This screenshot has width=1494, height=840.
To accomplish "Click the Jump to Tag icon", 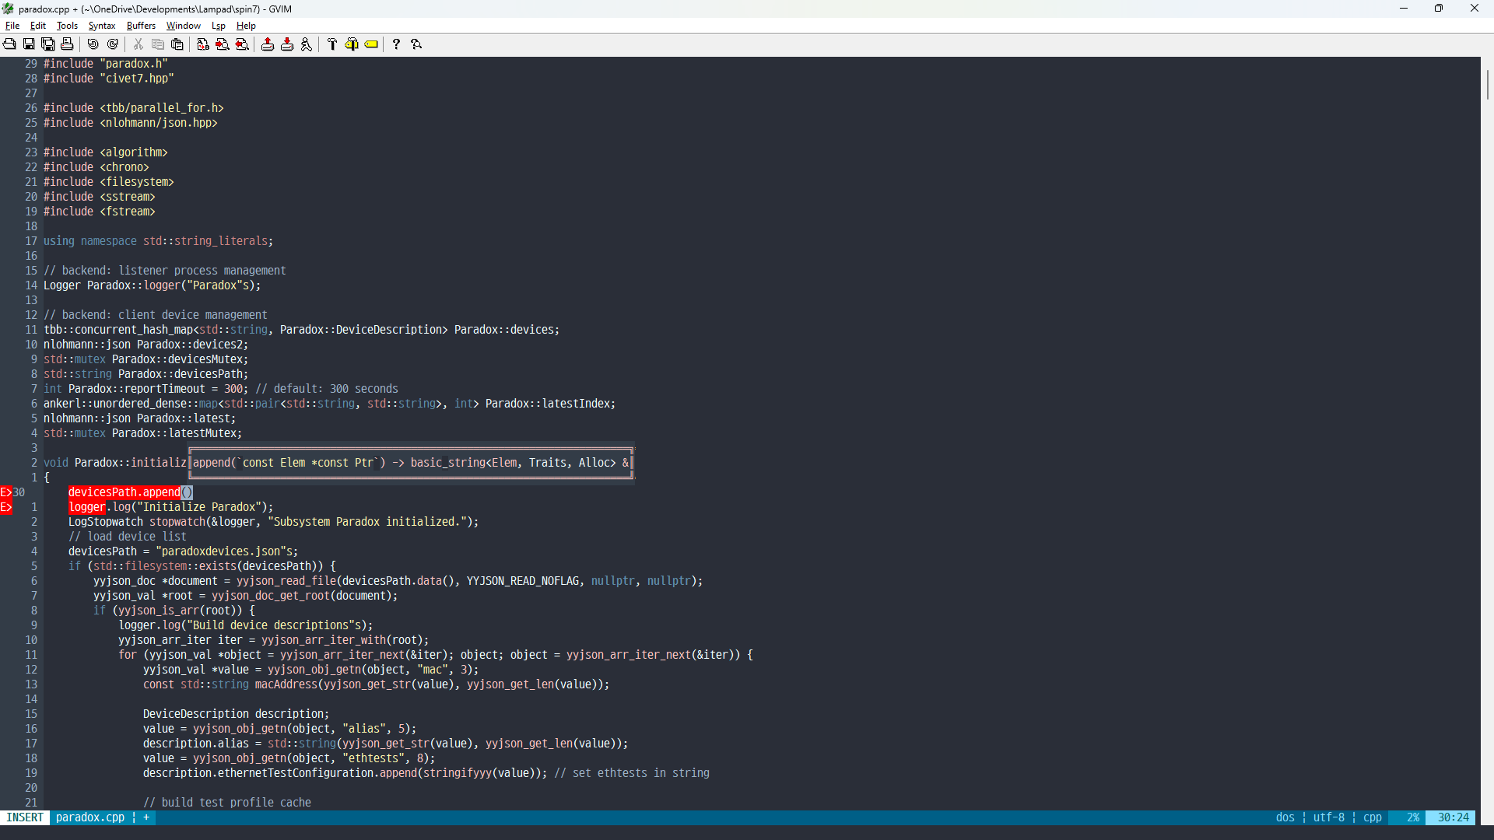I will click(x=371, y=44).
